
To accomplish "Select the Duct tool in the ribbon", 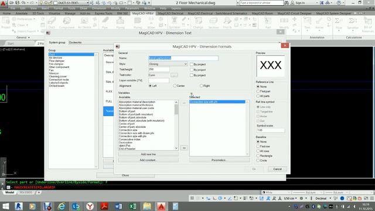I will pyautogui.click(x=52, y=23).
